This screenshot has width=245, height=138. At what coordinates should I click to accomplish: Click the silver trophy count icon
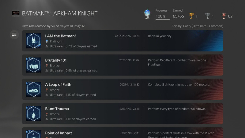click(207, 16)
